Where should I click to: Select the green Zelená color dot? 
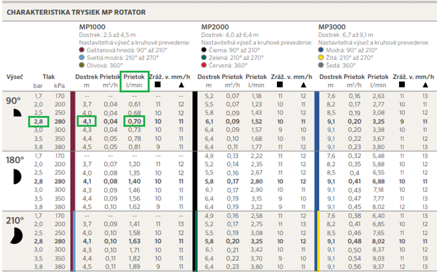(x=204, y=58)
